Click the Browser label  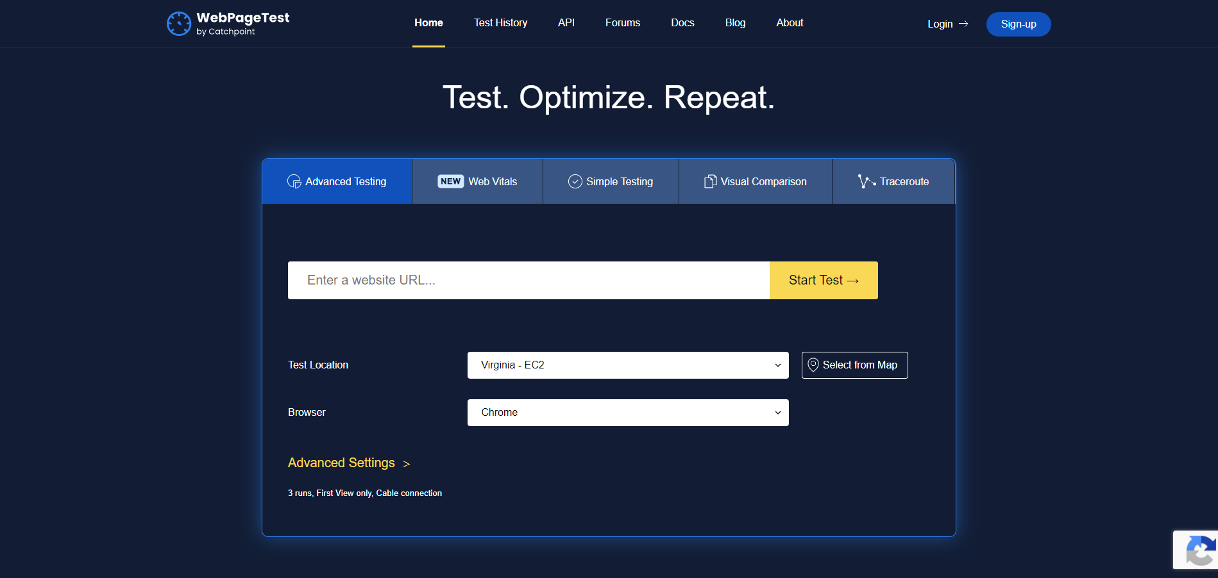[x=307, y=412]
